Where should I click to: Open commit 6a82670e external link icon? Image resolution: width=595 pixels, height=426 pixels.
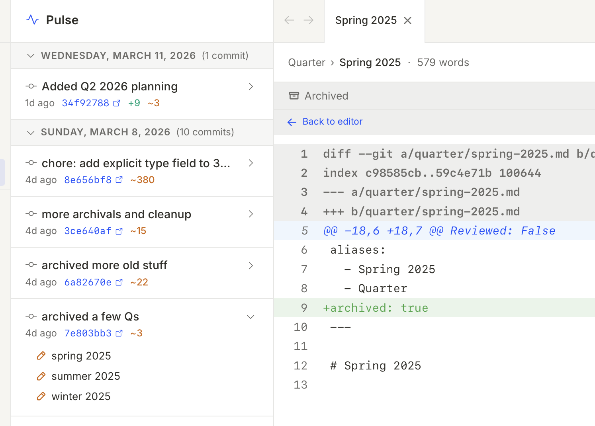119,282
